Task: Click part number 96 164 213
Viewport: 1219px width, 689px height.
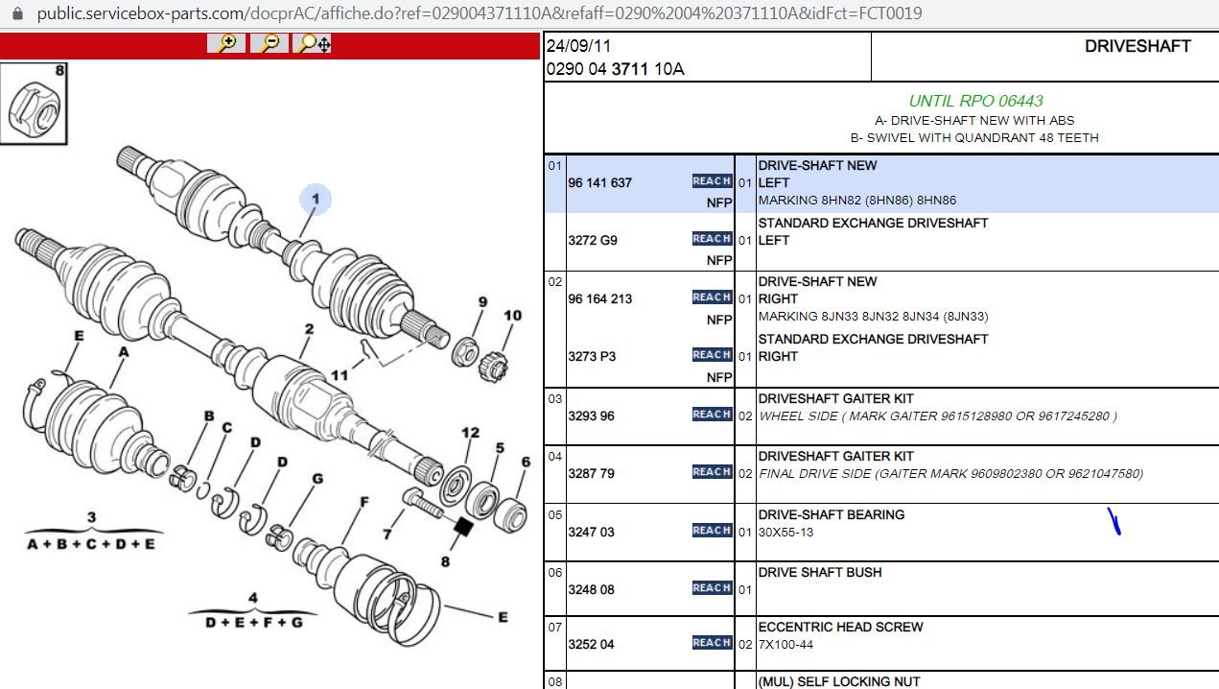Action: tap(600, 298)
